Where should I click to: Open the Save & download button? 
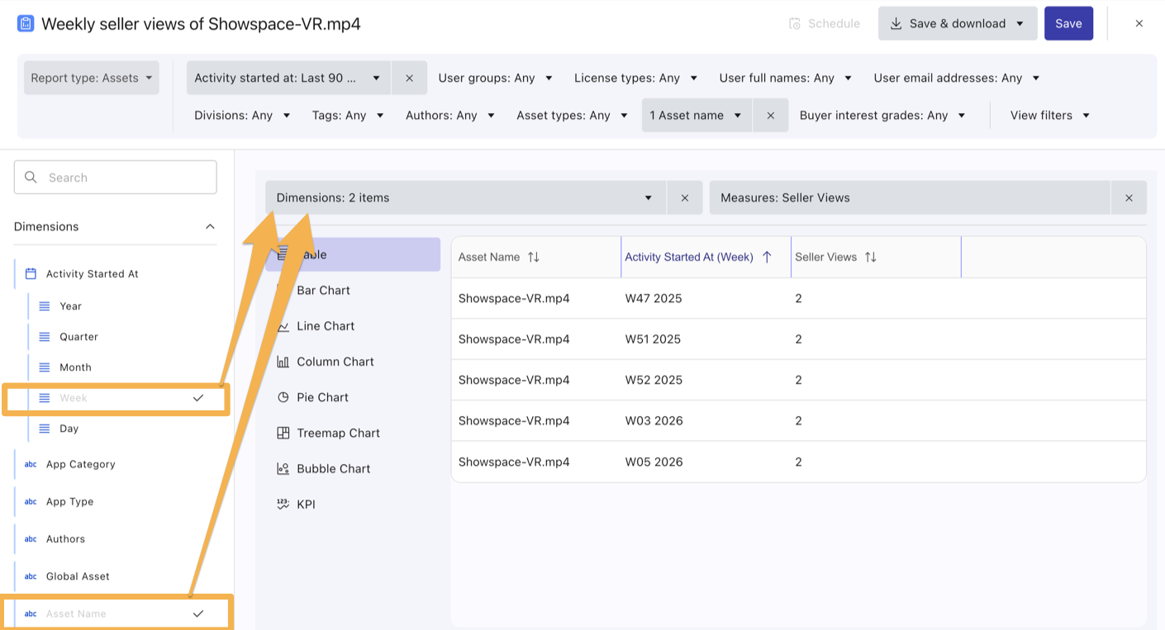(957, 23)
